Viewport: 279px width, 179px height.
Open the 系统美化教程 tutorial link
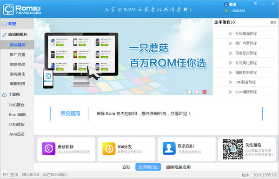[246, 63]
